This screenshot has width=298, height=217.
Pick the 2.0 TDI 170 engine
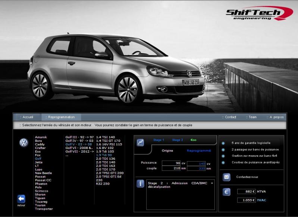click(106, 170)
